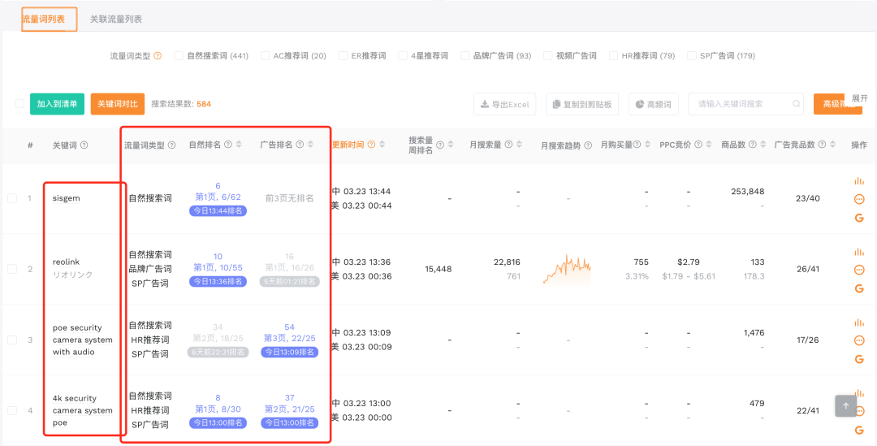Screen dimensions: 877x446
Task: Click the search magnifier icon in keyword search
Action: [x=796, y=104]
